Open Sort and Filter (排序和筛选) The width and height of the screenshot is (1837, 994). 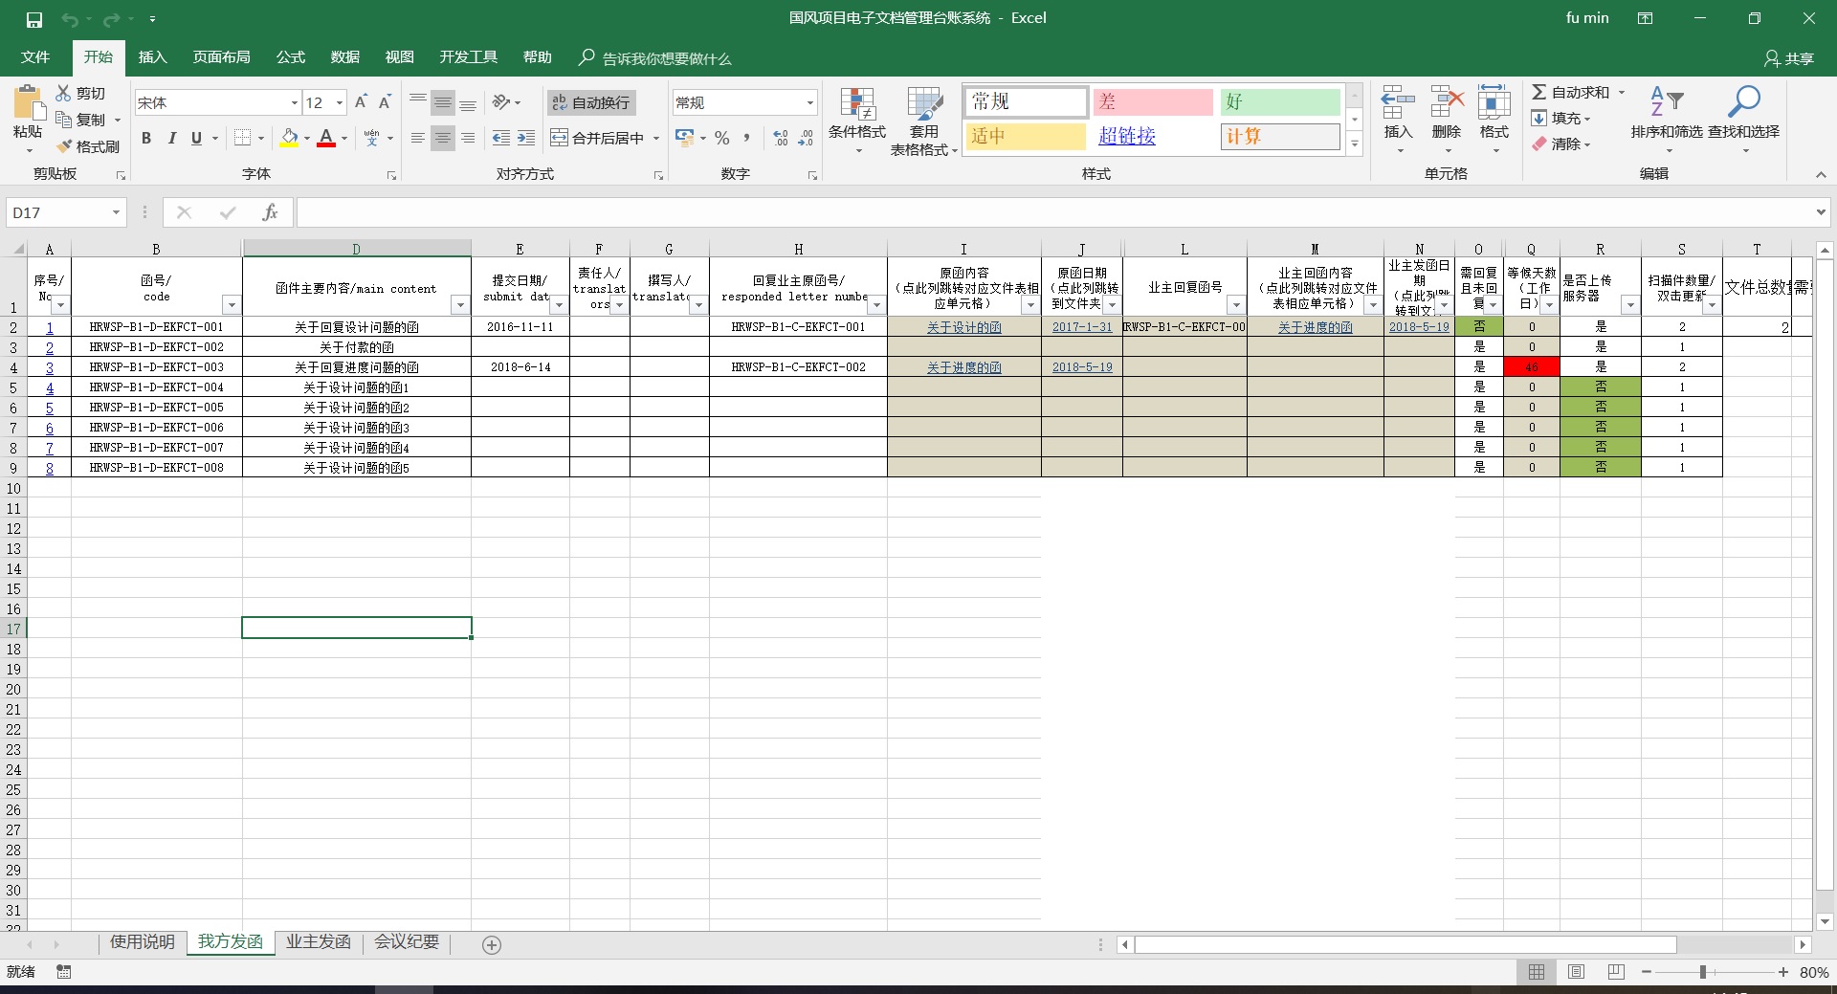pyautogui.click(x=1667, y=120)
